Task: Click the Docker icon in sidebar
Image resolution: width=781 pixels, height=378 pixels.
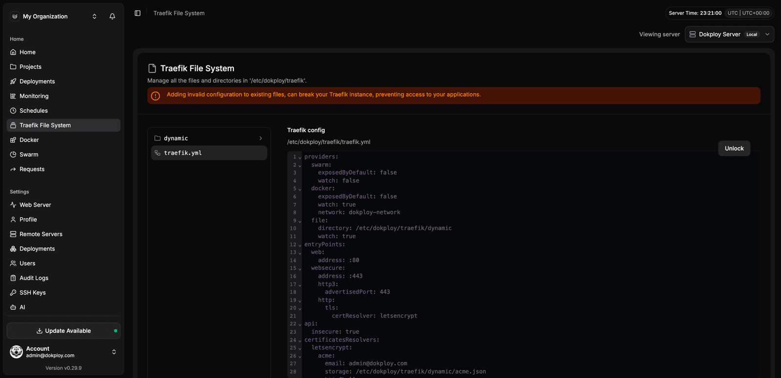Action: coord(13,140)
